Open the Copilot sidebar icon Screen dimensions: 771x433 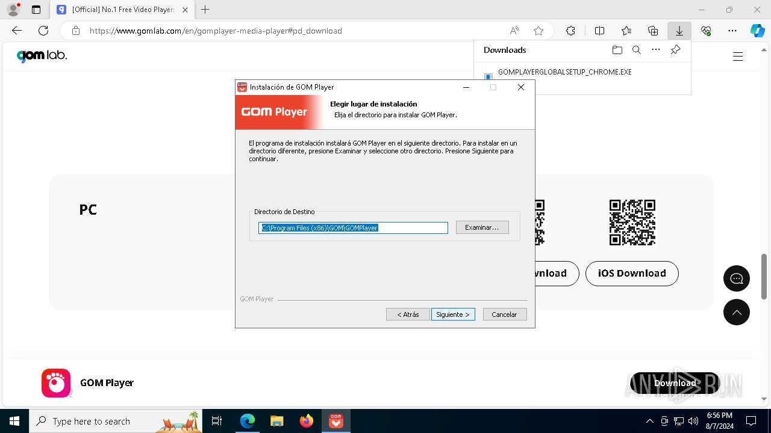pos(757,31)
